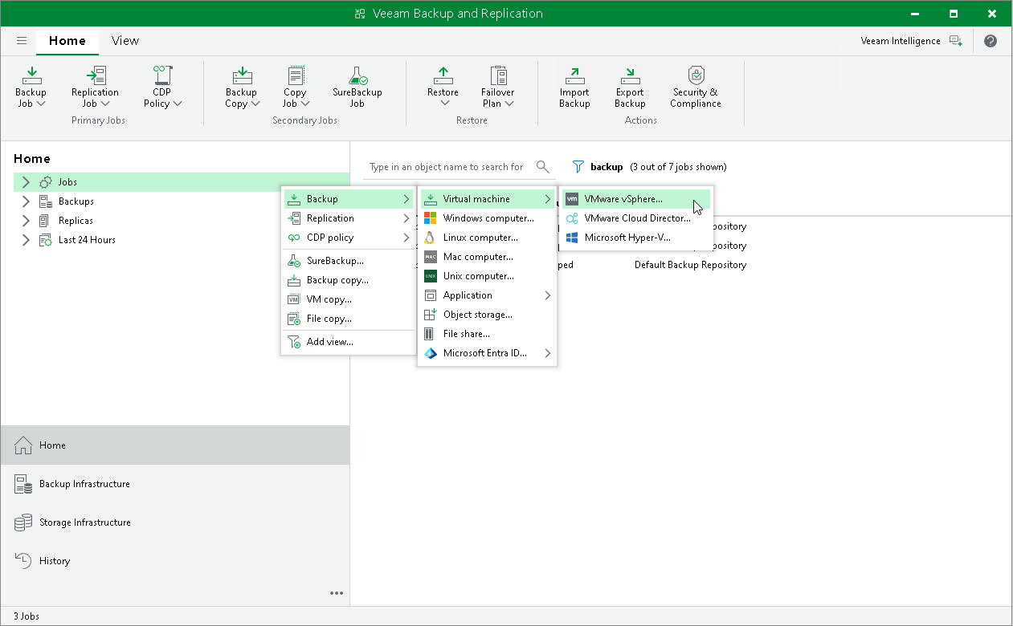Open the History view

(x=56, y=560)
